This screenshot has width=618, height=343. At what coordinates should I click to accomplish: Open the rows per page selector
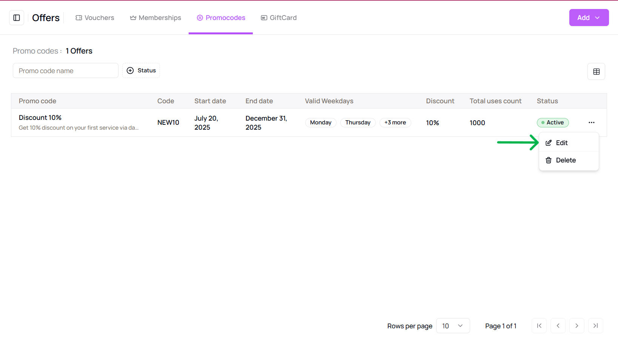tap(453, 326)
